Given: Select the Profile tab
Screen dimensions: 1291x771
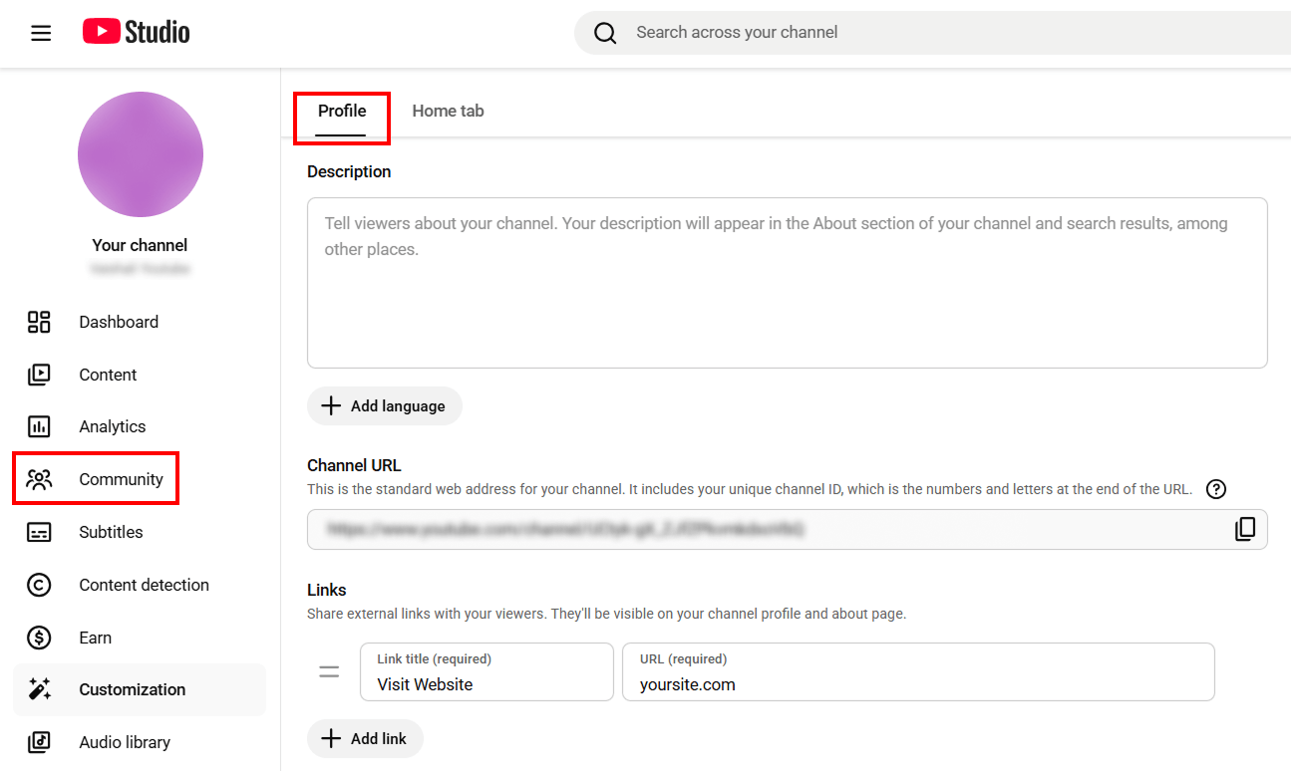Looking at the screenshot, I should click(342, 111).
